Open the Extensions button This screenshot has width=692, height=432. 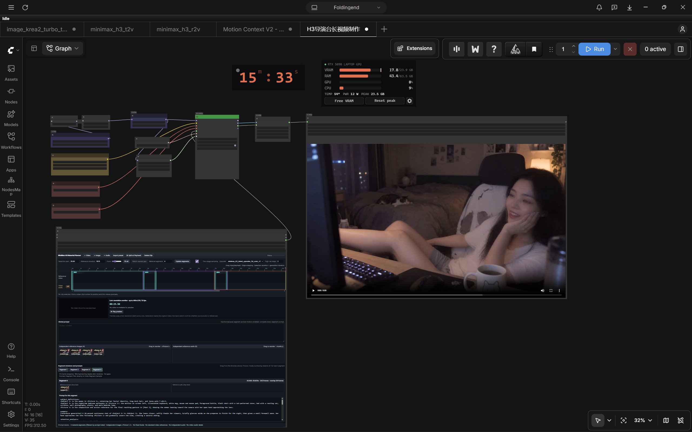tap(415, 48)
